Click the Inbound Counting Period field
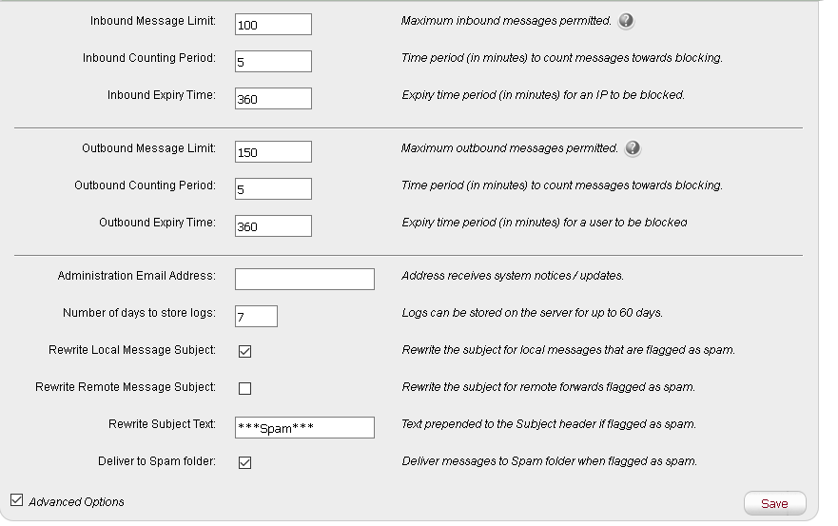Viewport: 838px width, 526px height. [273, 61]
